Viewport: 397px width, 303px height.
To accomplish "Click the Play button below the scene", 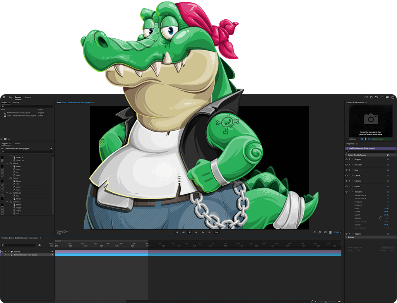I will point(196,232).
